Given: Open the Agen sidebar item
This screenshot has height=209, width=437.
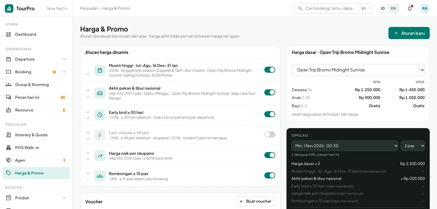Looking at the screenshot, I should pyautogui.click(x=36, y=160).
